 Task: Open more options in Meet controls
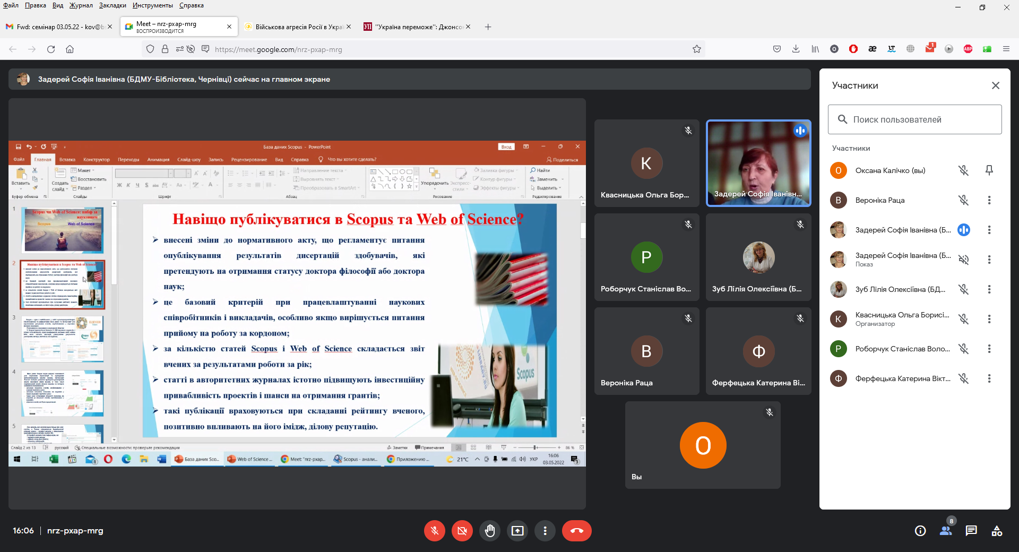(545, 531)
